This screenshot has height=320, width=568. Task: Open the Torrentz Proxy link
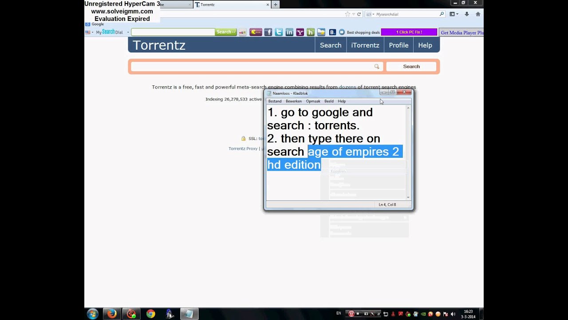243,148
